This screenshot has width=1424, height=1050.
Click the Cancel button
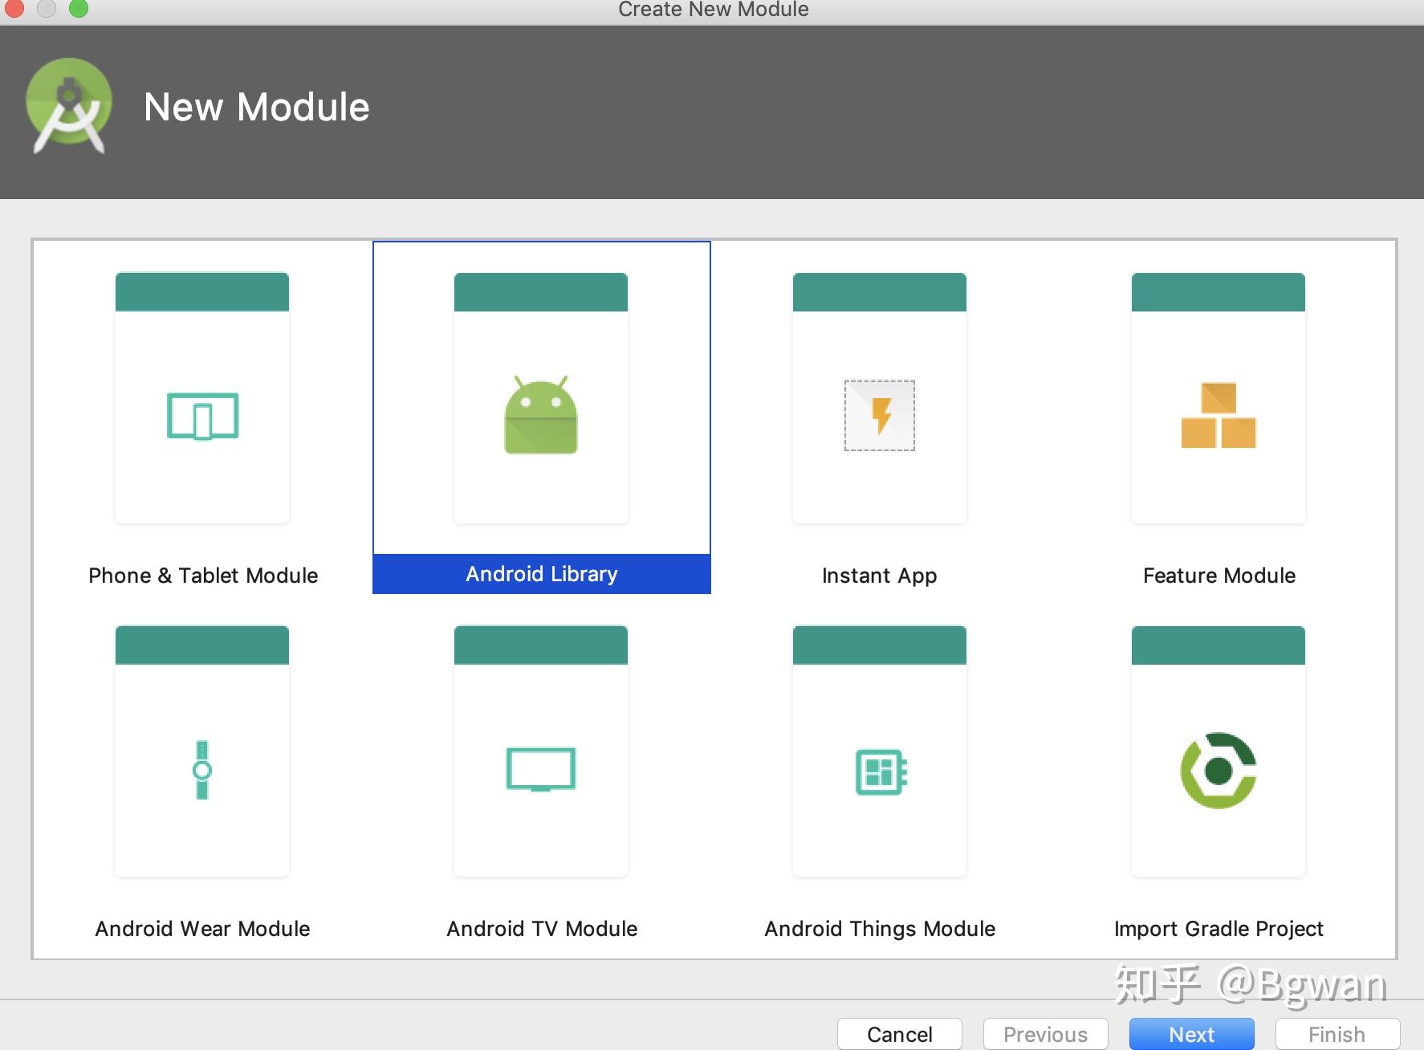click(x=900, y=1034)
